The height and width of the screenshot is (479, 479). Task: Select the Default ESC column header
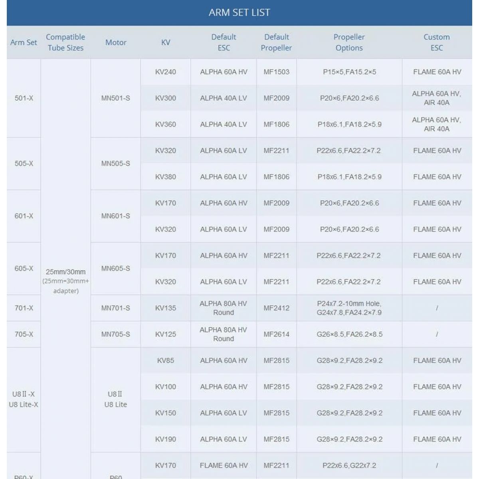coord(224,42)
